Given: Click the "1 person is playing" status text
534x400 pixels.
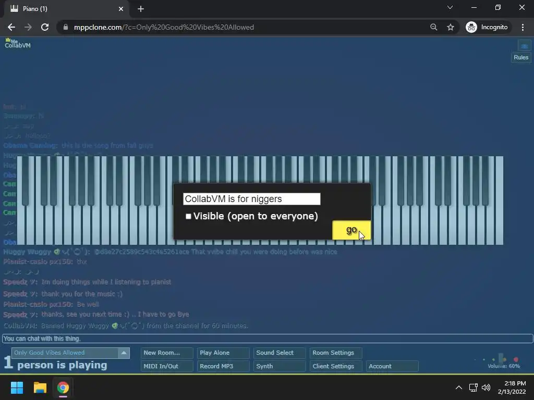Looking at the screenshot, I should [55, 363].
